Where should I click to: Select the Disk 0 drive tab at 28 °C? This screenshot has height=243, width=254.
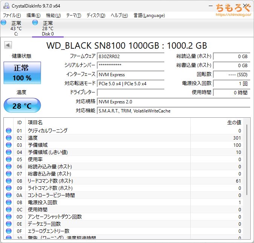click(48, 28)
